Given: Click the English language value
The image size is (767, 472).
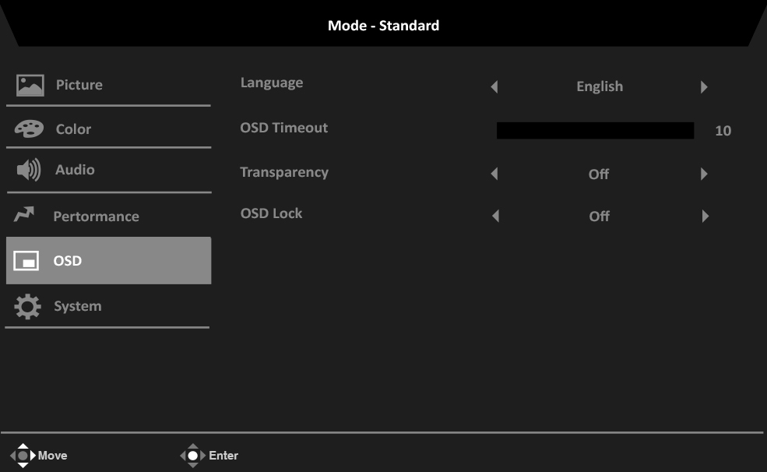Looking at the screenshot, I should pos(600,86).
